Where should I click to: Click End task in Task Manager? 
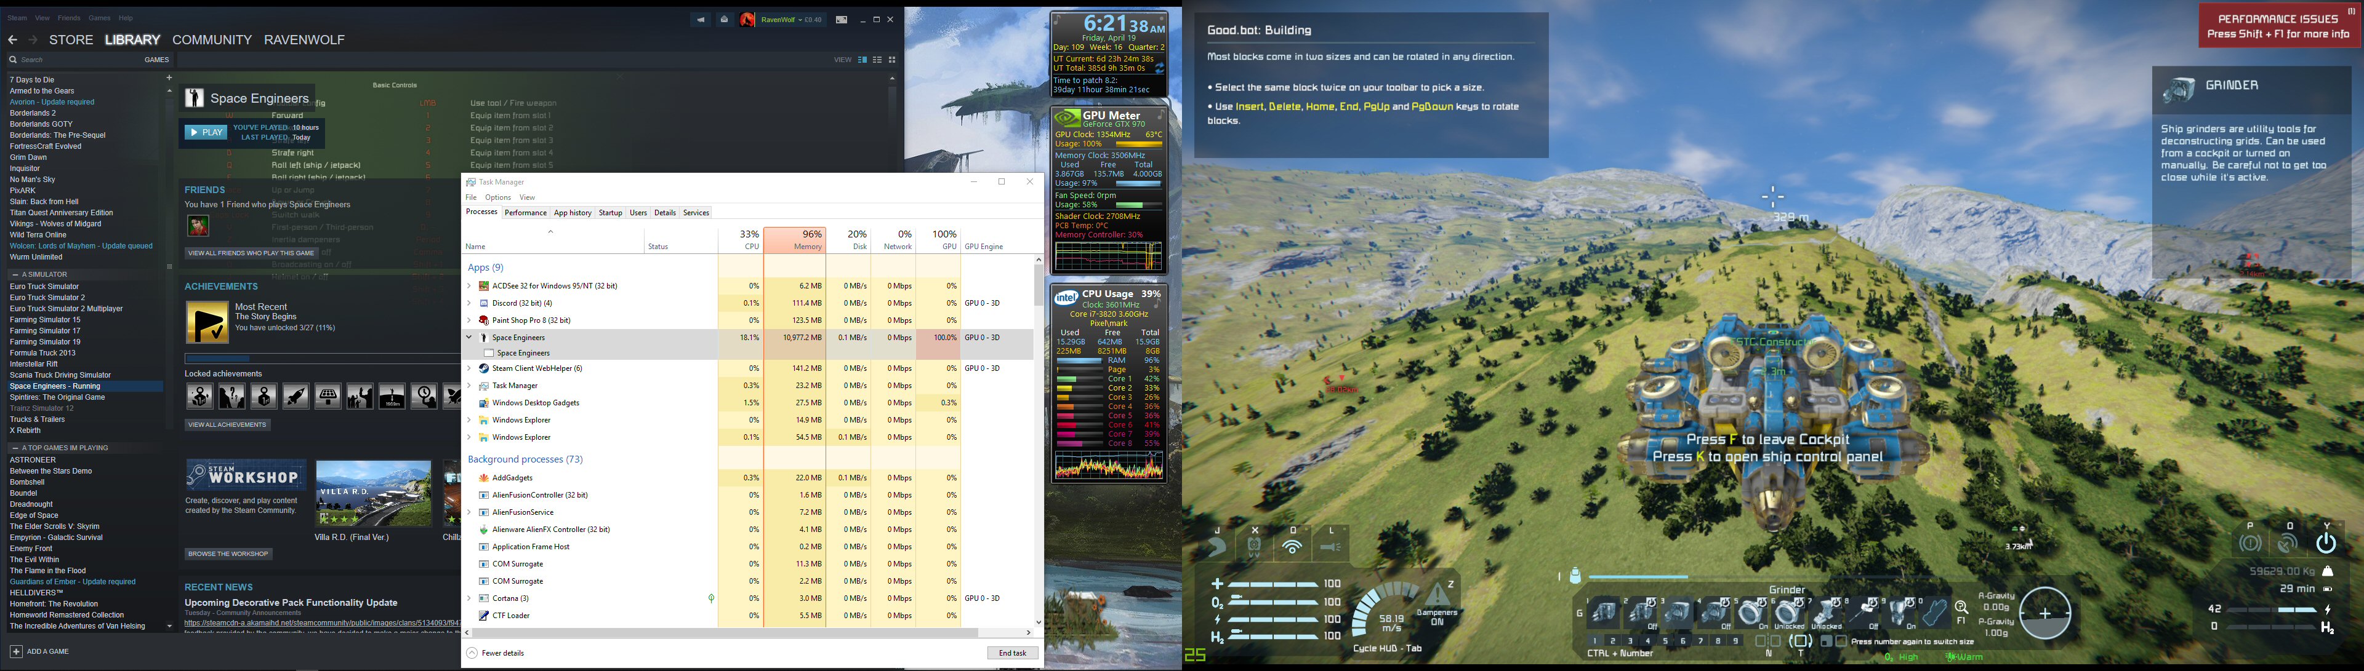click(1013, 654)
